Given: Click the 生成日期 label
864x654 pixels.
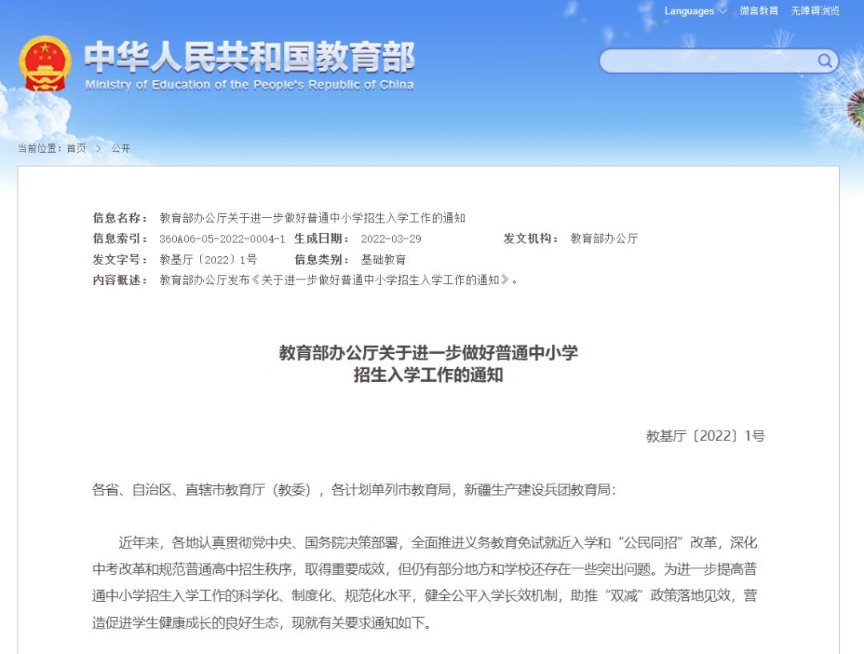Looking at the screenshot, I should (x=322, y=239).
